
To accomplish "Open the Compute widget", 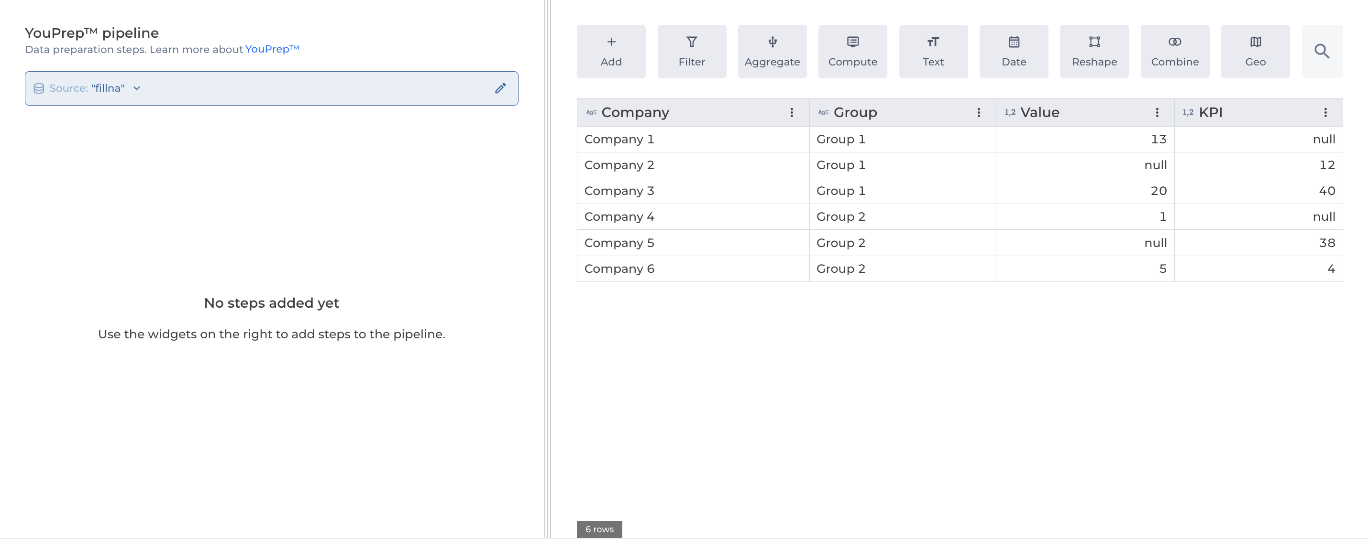I will [852, 52].
